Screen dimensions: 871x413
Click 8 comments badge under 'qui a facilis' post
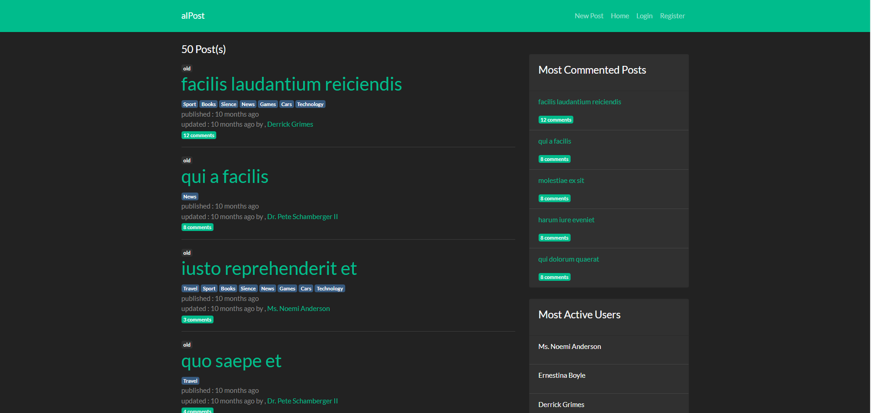[198, 227]
